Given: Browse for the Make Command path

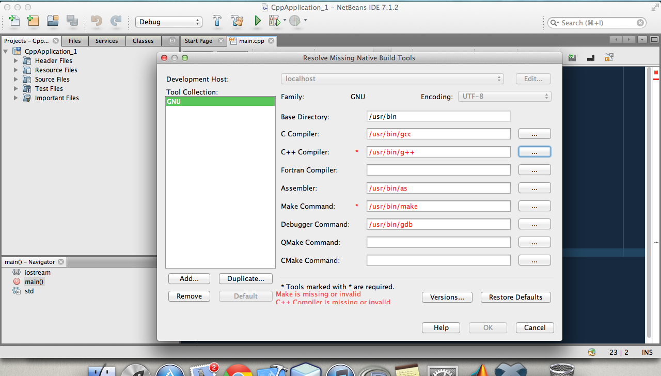Looking at the screenshot, I should pos(534,206).
